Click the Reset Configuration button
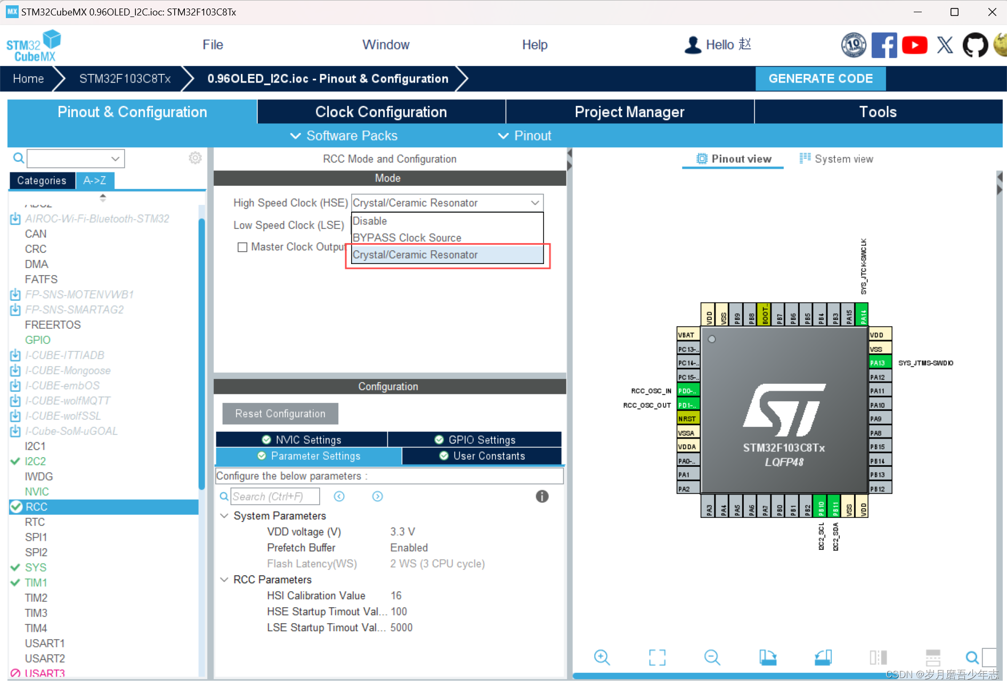Screen dimensions: 1007x685 [x=280, y=414]
